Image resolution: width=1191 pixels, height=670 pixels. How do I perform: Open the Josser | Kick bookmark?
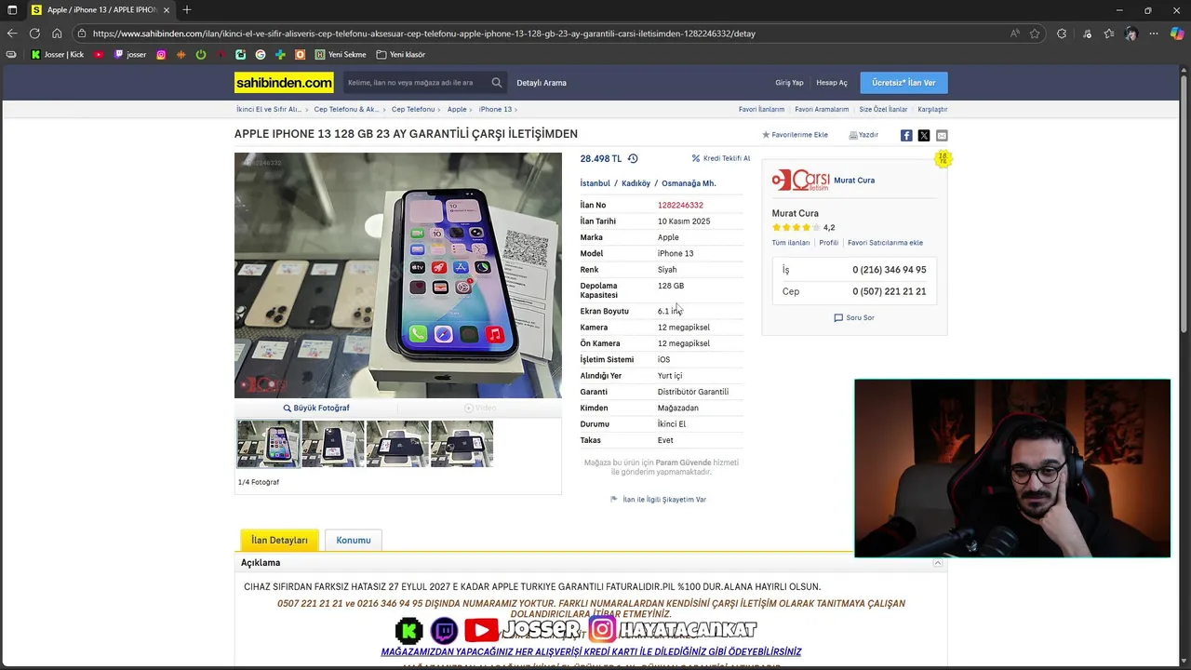click(58, 55)
